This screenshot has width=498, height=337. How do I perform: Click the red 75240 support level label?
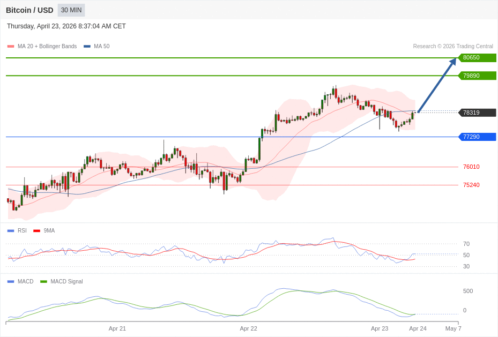coord(471,185)
